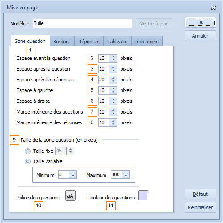Confirm with the OK button
The height and width of the screenshot is (223, 223).
coord(201,22)
